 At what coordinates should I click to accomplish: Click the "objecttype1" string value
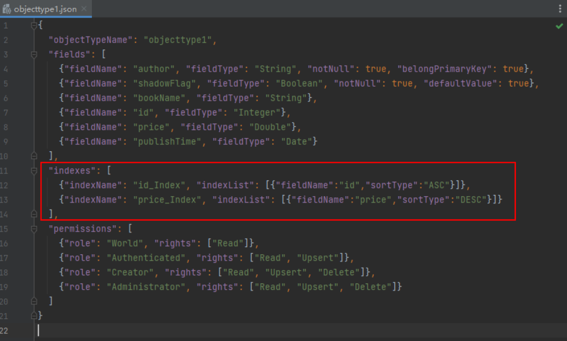click(177, 40)
